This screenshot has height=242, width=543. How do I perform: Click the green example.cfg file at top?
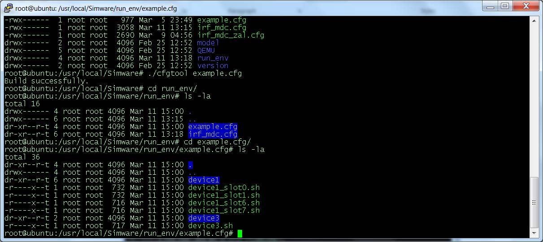point(222,20)
